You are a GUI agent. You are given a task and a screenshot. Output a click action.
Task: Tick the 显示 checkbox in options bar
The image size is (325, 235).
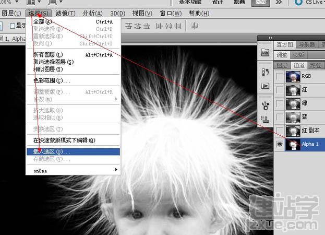(x=13, y=26)
